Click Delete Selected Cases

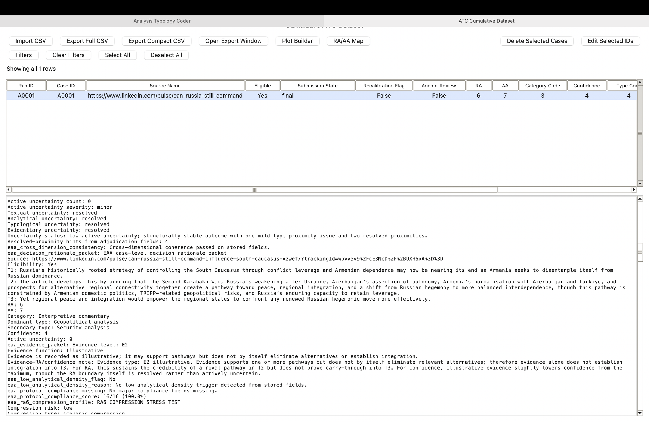[x=537, y=41]
